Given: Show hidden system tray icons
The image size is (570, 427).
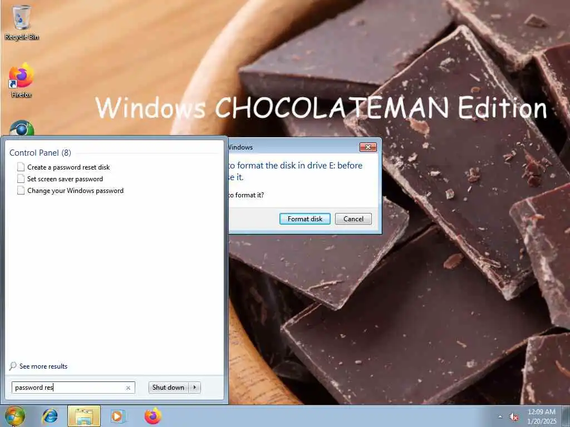Looking at the screenshot, I should coord(500,417).
